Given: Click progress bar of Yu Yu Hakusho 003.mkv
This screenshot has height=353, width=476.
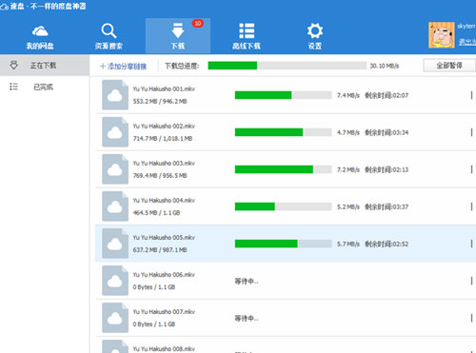Looking at the screenshot, I should (x=283, y=169).
